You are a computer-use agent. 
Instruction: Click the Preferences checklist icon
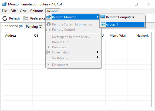(26, 18)
